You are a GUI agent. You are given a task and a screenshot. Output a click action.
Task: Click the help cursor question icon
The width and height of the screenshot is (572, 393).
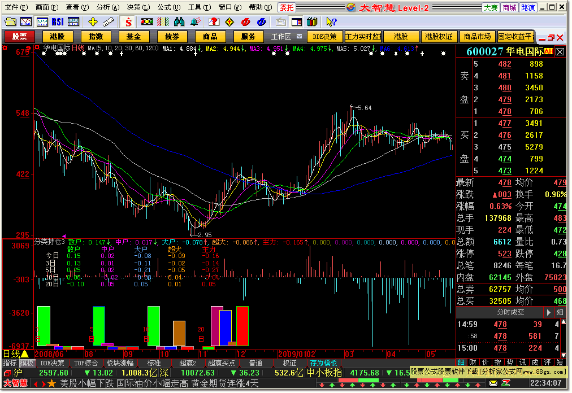[x=331, y=22]
